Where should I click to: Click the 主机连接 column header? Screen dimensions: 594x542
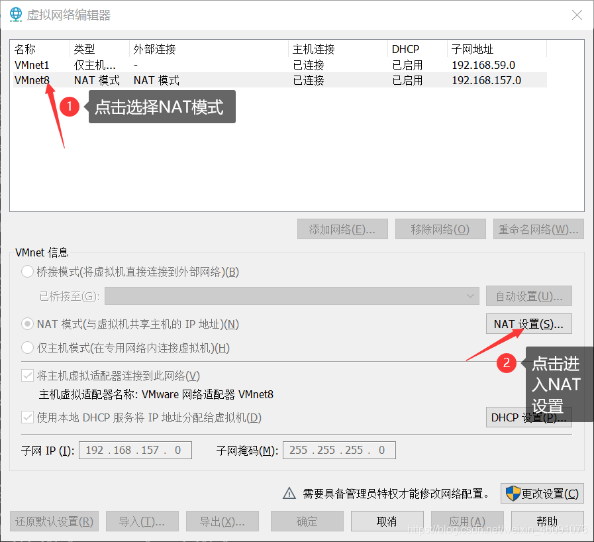pyautogui.click(x=338, y=49)
